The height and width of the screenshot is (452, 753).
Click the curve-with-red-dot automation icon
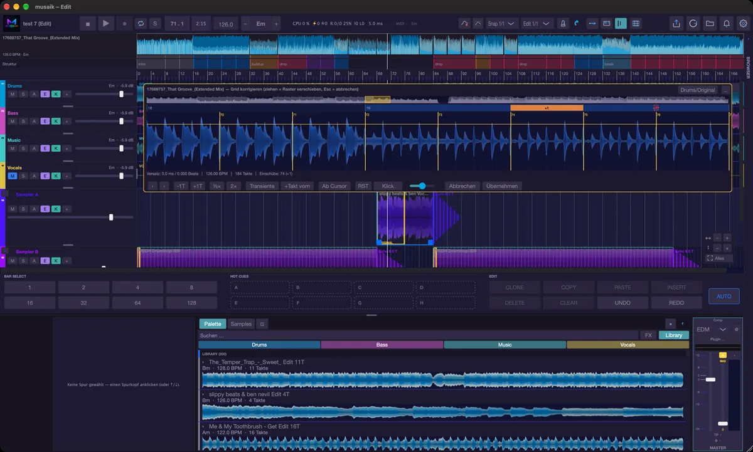tap(464, 24)
